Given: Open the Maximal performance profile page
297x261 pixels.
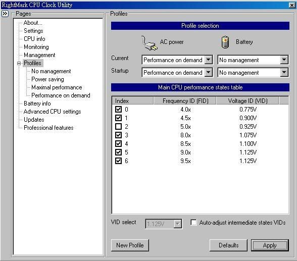Looking at the screenshot, I should tap(57, 87).
